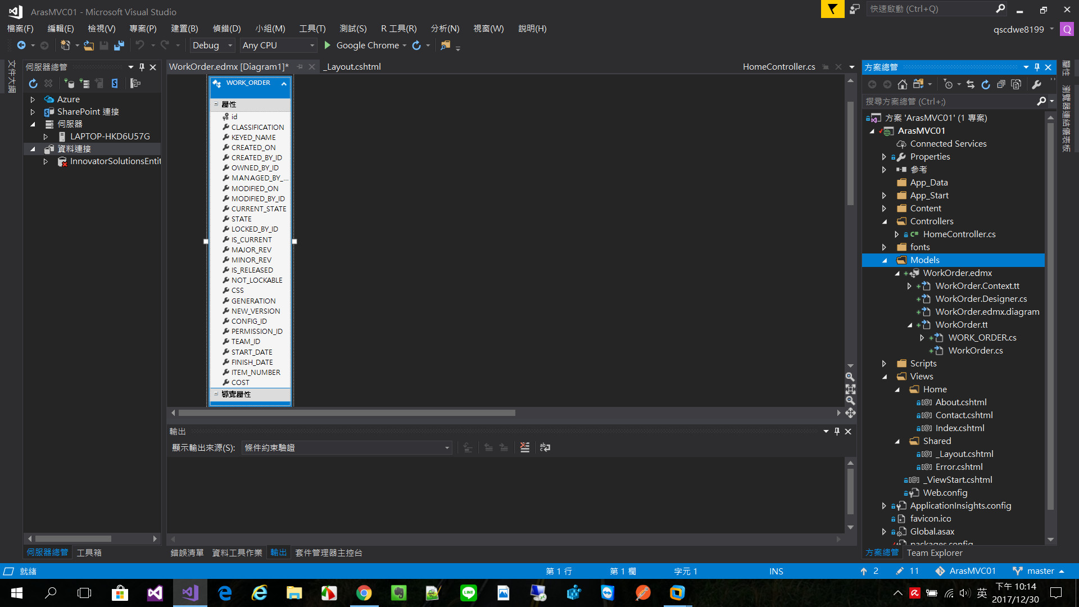Toggle word wrap in Output panel
Image resolution: width=1079 pixels, height=607 pixels.
click(x=545, y=447)
